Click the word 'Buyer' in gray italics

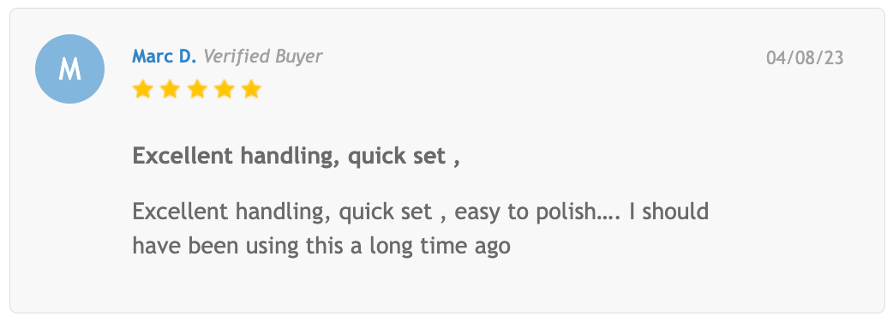pyautogui.click(x=299, y=57)
